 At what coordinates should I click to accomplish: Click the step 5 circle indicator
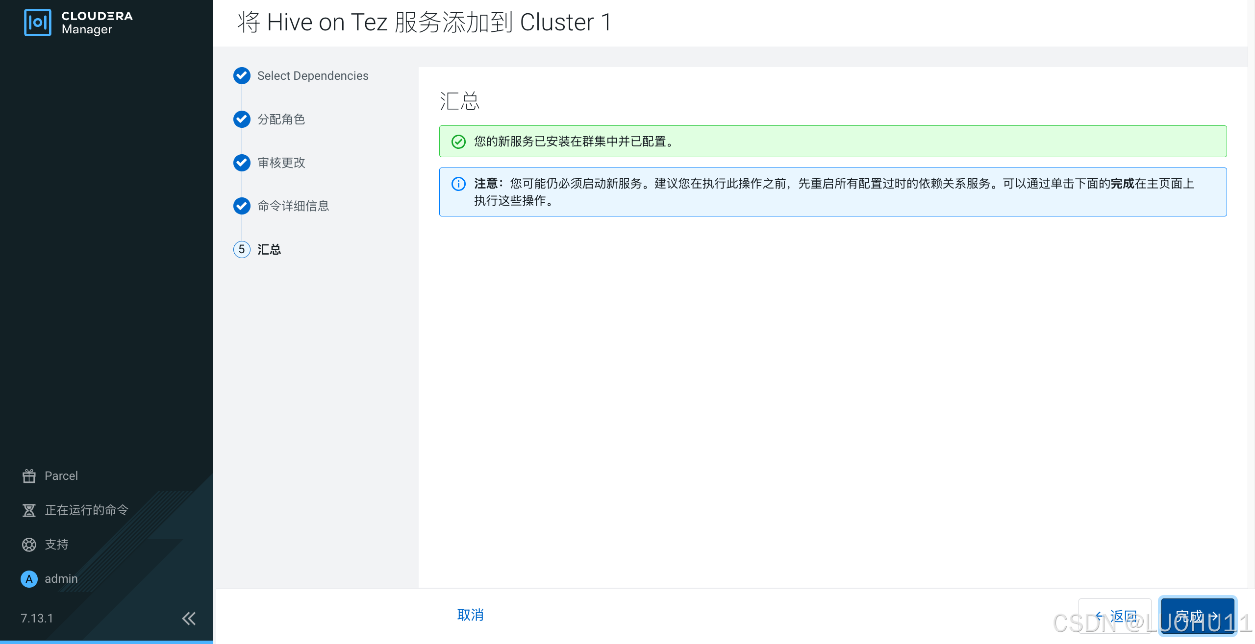click(x=242, y=249)
